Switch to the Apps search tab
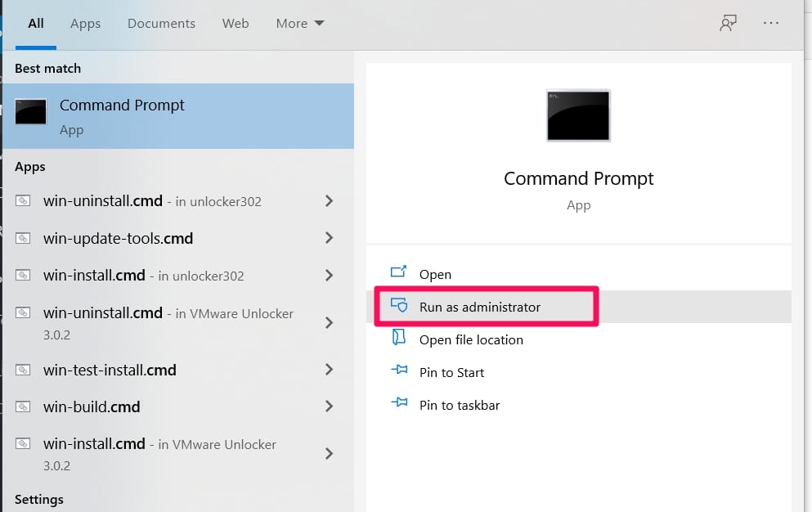 85,24
